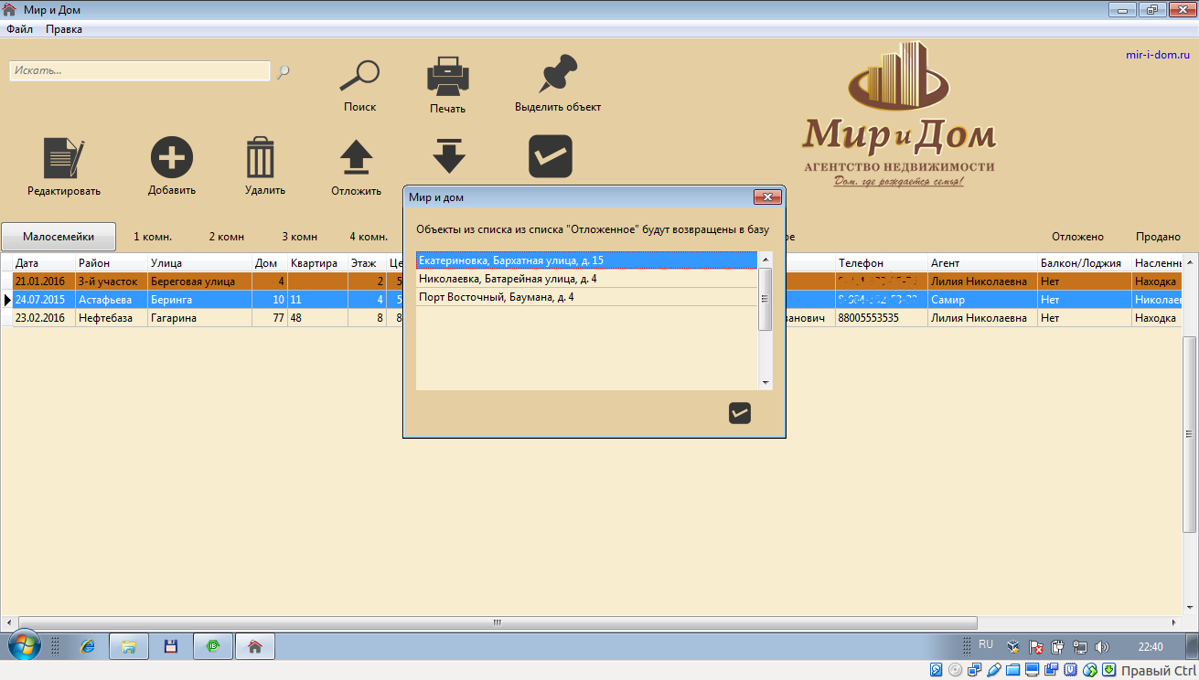This screenshot has height=680, width=1199.
Task: Click the Добавить plus icon
Action: click(x=172, y=158)
